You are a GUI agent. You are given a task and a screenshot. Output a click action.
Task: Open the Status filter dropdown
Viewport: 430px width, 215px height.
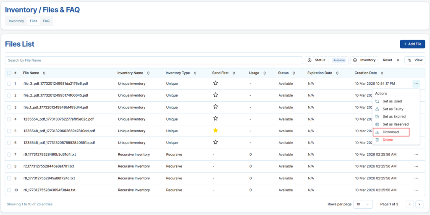(317, 60)
